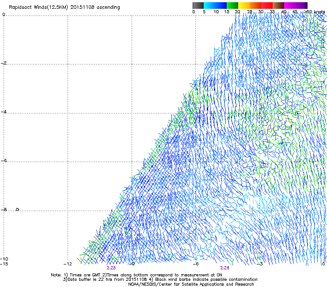The image size is (327, 287).
Task: Click the cyan 5-10 knots color segment
Action: 209,5
